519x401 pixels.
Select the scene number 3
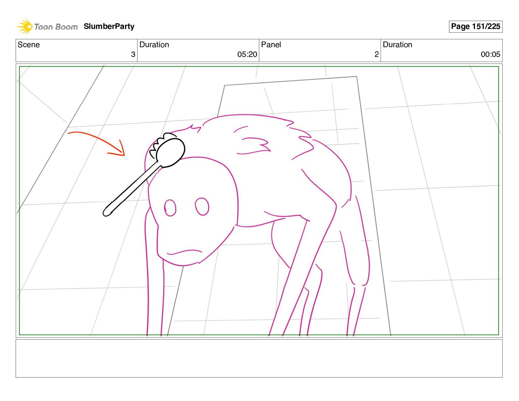(133, 54)
